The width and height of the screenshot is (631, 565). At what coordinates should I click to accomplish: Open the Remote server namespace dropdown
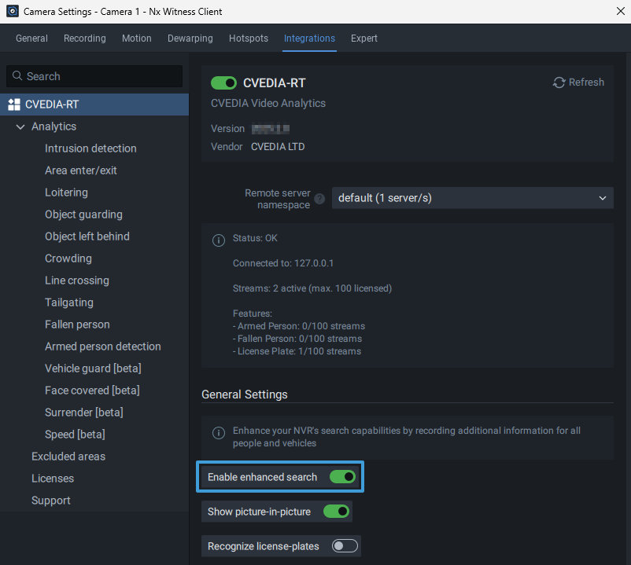tap(472, 198)
